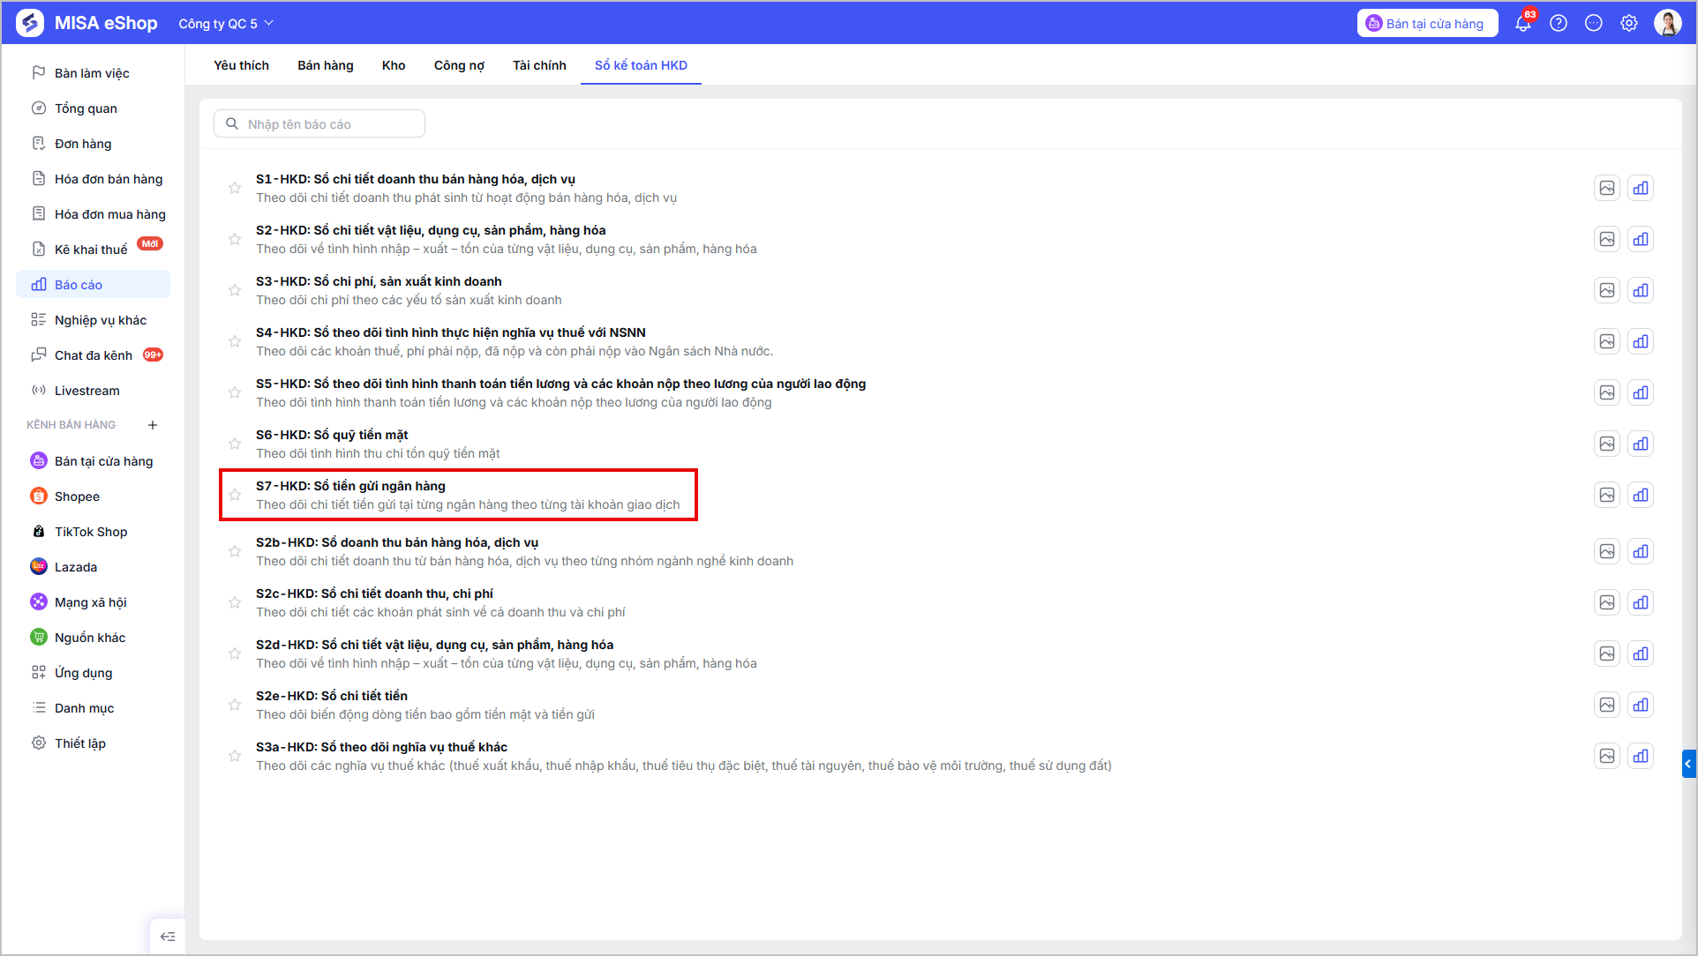
Task: Collapse the left sidebar with arrow icon
Action: [168, 937]
